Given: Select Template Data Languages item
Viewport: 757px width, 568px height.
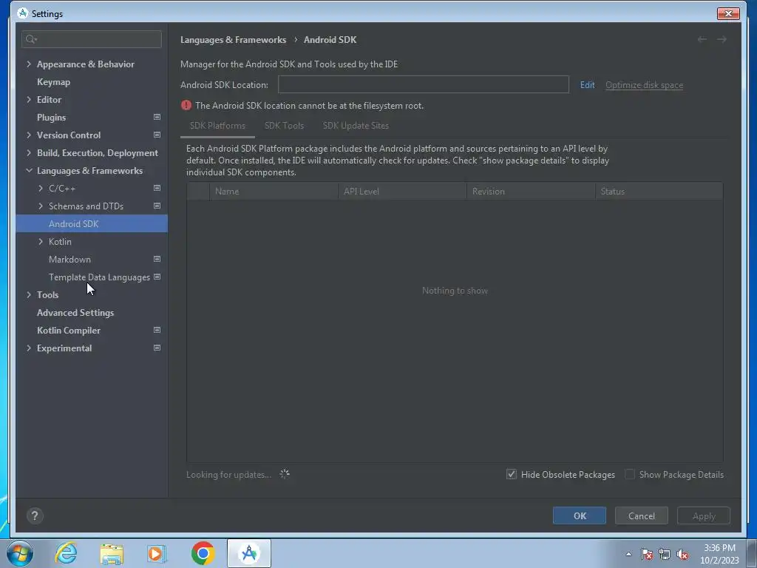Looking at the screenshot, I should coord(99,277).
